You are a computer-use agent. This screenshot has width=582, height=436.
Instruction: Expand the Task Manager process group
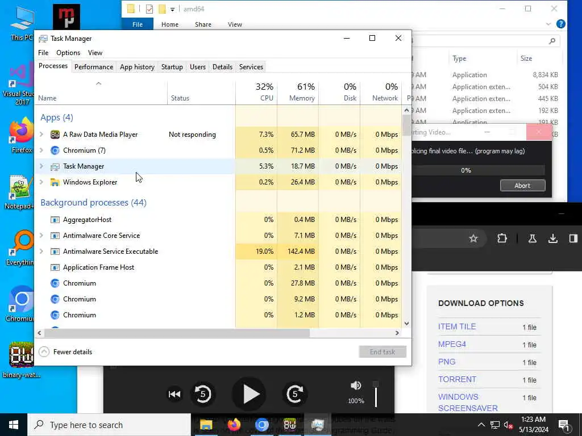coord(41,166)
